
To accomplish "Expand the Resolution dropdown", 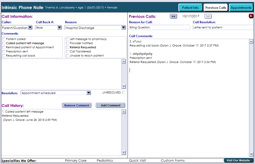I will pos(89,93).
